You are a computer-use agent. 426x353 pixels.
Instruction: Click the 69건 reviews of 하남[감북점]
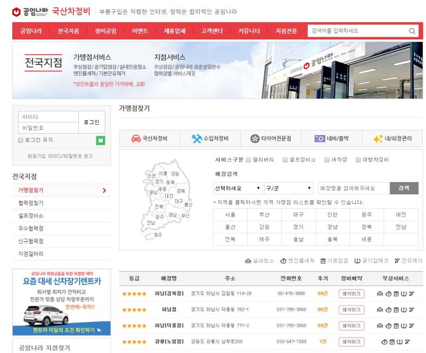click(323, 293)
